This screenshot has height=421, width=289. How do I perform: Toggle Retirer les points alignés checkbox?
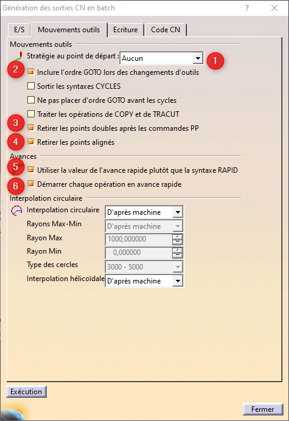click(31, 142)
